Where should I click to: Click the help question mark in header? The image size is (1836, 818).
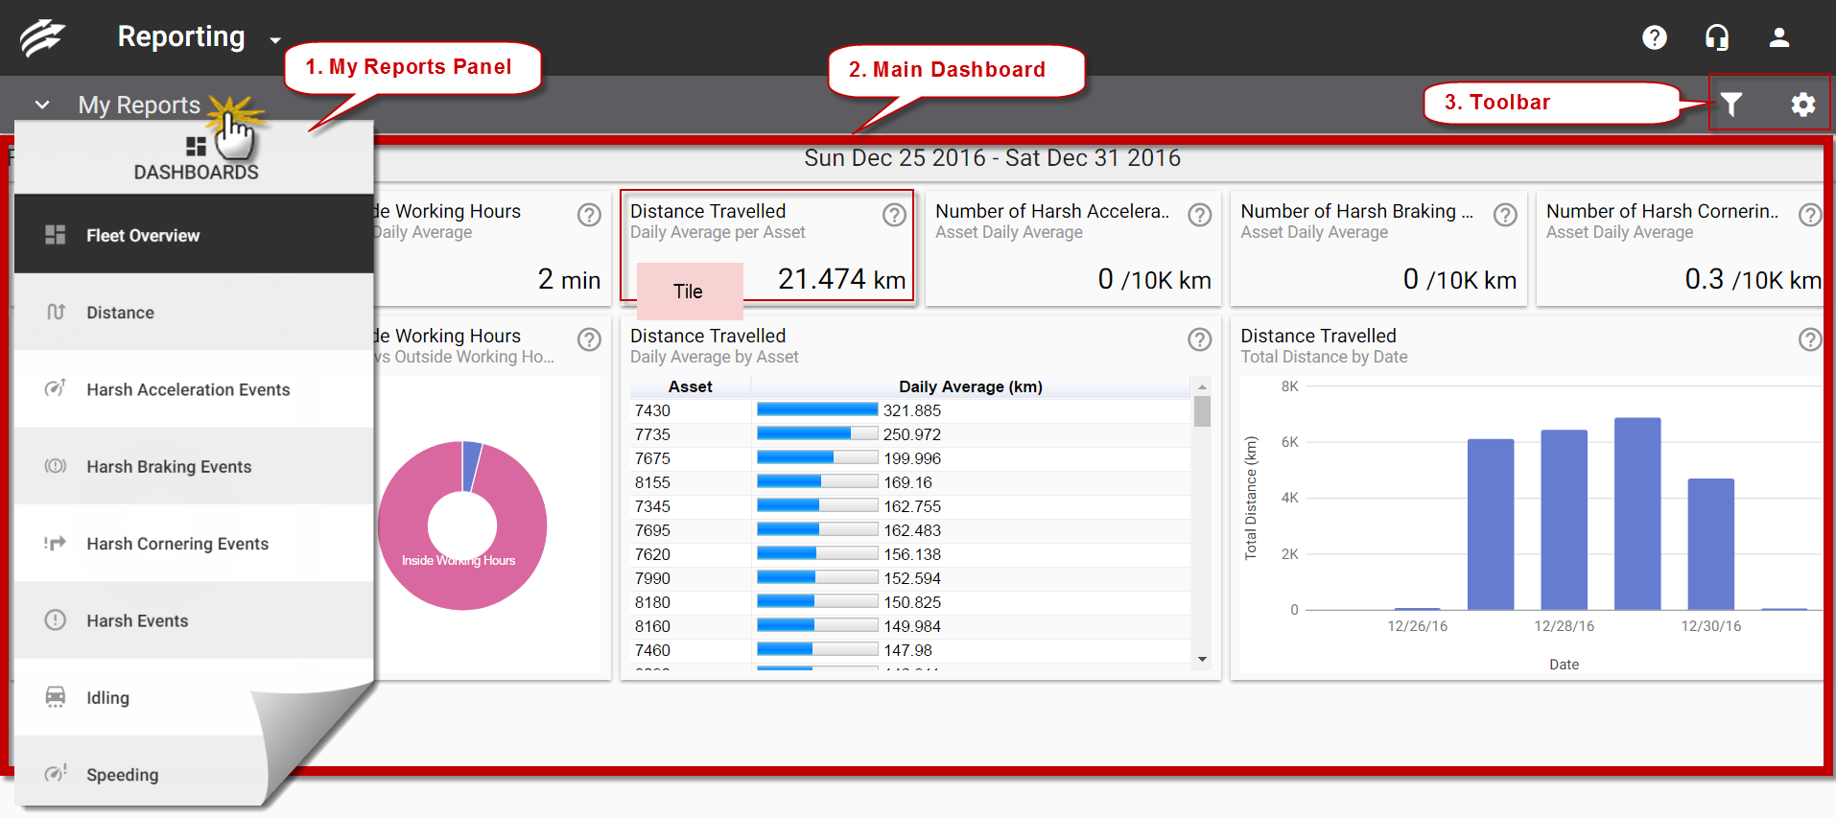coord(1654,37)
